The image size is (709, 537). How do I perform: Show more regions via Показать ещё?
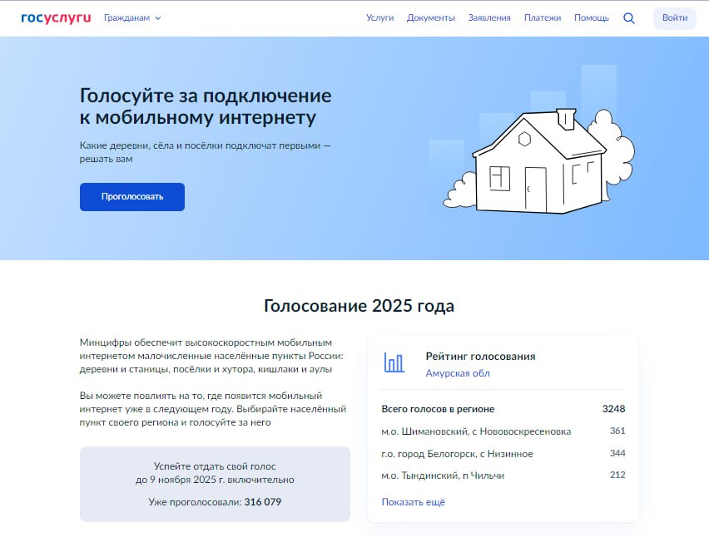coord(412,502)
